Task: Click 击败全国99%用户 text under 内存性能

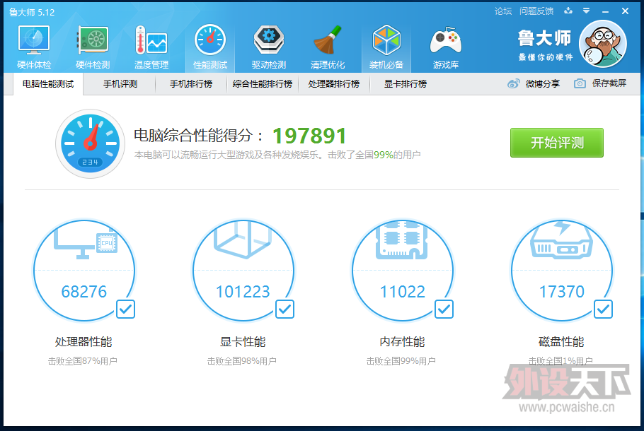Action: click(x=401, y=361)
